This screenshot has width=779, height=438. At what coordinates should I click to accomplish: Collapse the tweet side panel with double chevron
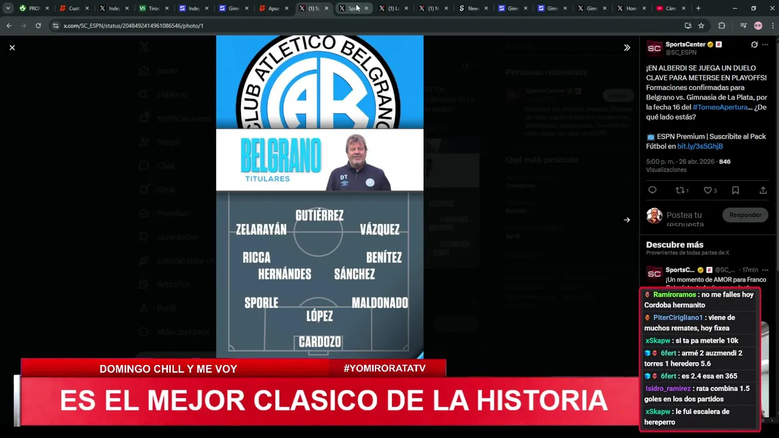(x=627, y=47)
